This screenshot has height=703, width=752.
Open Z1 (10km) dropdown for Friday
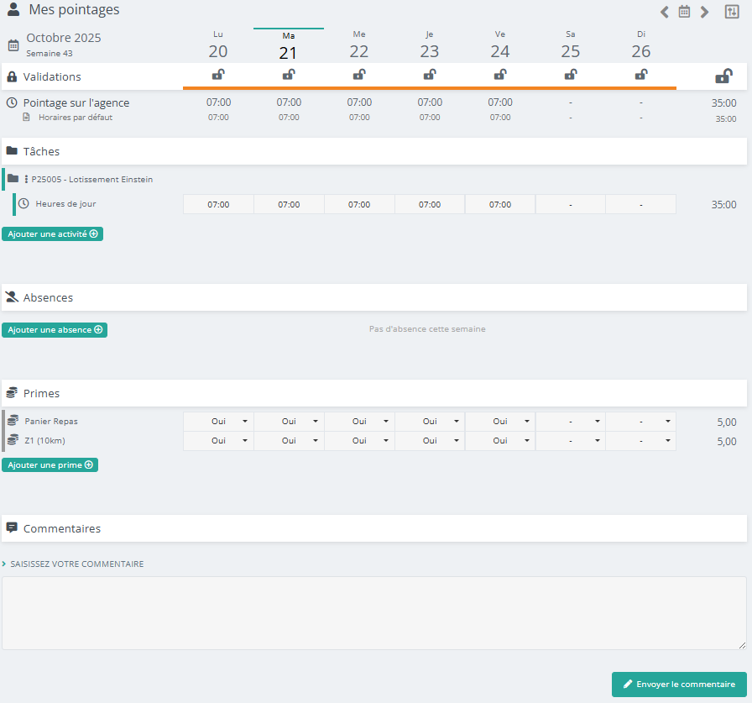click(x=500, y=441)
